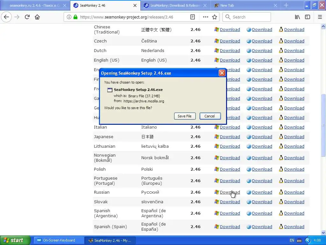This screenshot has height=245, width=326.
Task: Click in the Search box
Action: point(247,17)
